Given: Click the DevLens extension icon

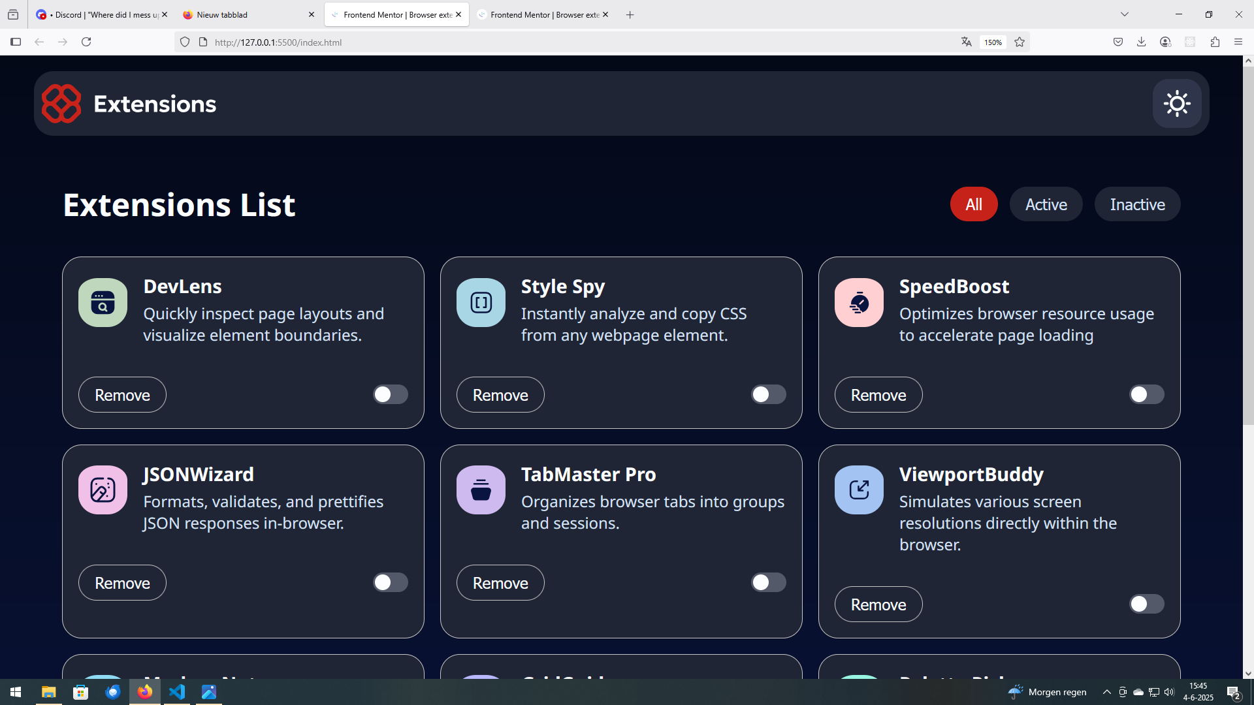Looking at the screenshot, I should pyautogui.click(x=103, y=303).
